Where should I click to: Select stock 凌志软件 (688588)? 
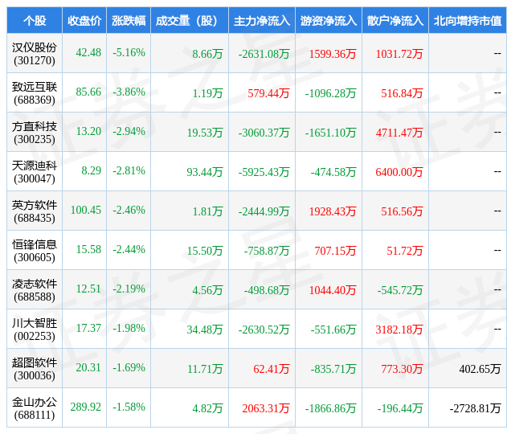click(35, 290)
